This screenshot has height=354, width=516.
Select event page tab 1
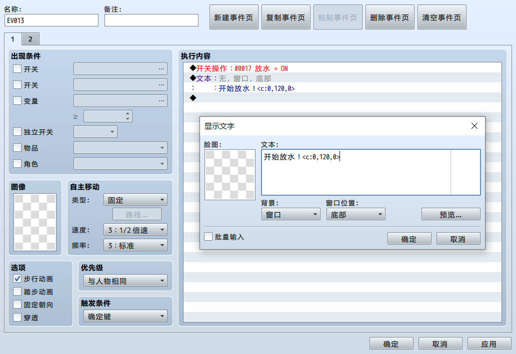[13, 39]
